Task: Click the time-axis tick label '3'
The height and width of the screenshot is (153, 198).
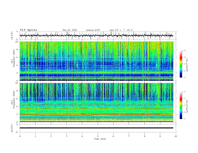Action: point(66,136)
